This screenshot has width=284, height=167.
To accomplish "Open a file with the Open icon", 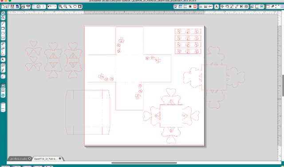I will click(x=8, y=7).
